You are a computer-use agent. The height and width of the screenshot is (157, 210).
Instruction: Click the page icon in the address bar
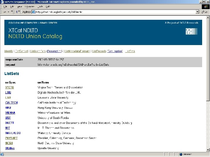click(34, 12)
